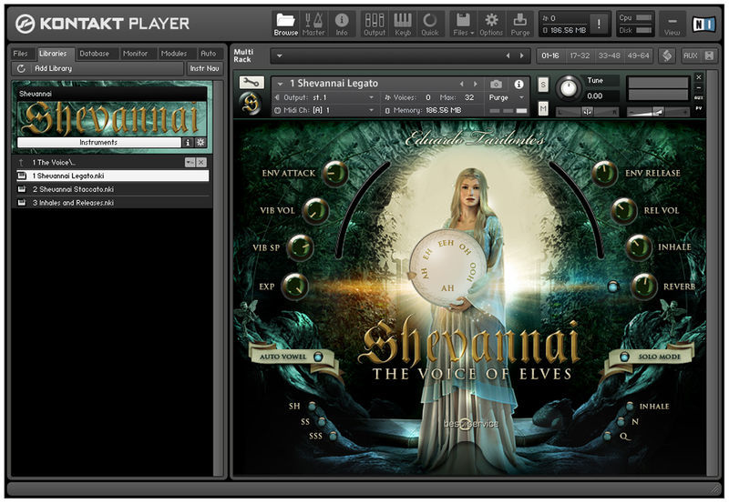Open instrument edit wrench icon
This screenshot has width=729, height=503.
252,83
